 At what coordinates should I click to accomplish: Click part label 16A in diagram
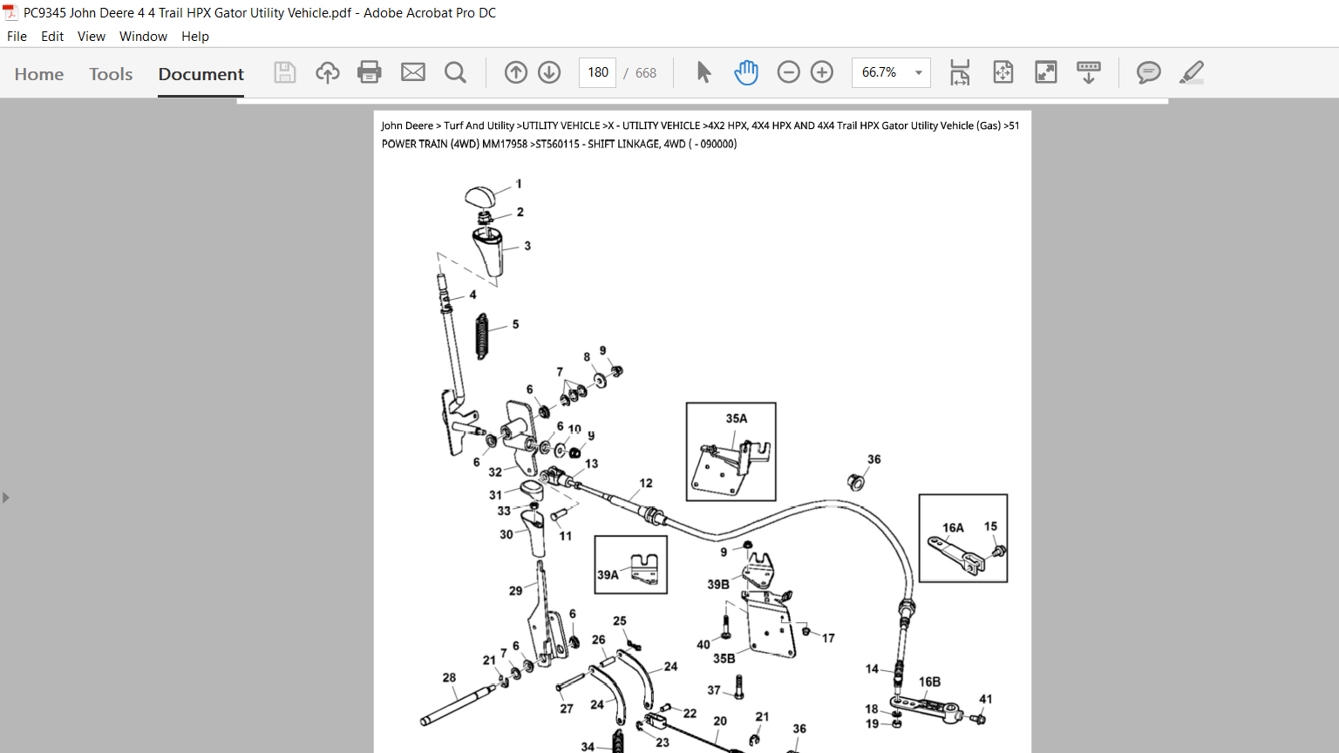953,527
